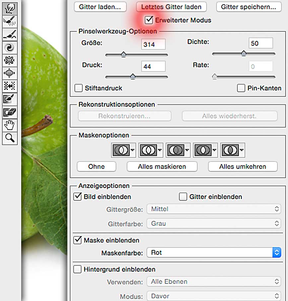Open the Maskenfarbe dropdown showing Rot

pyautogui.click(x=214, y=253)
